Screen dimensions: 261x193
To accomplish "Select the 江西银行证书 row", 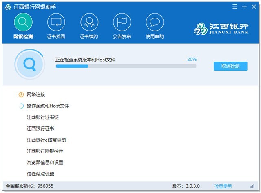I will (40, 129).
